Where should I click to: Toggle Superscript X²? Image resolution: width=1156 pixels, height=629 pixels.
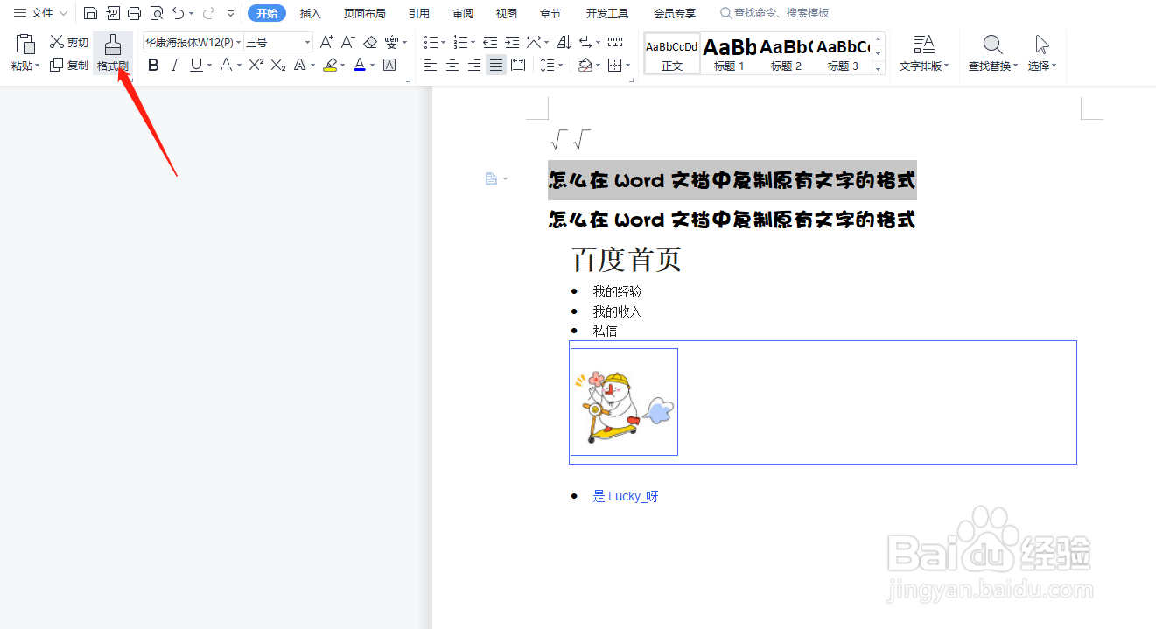point(256,65)
